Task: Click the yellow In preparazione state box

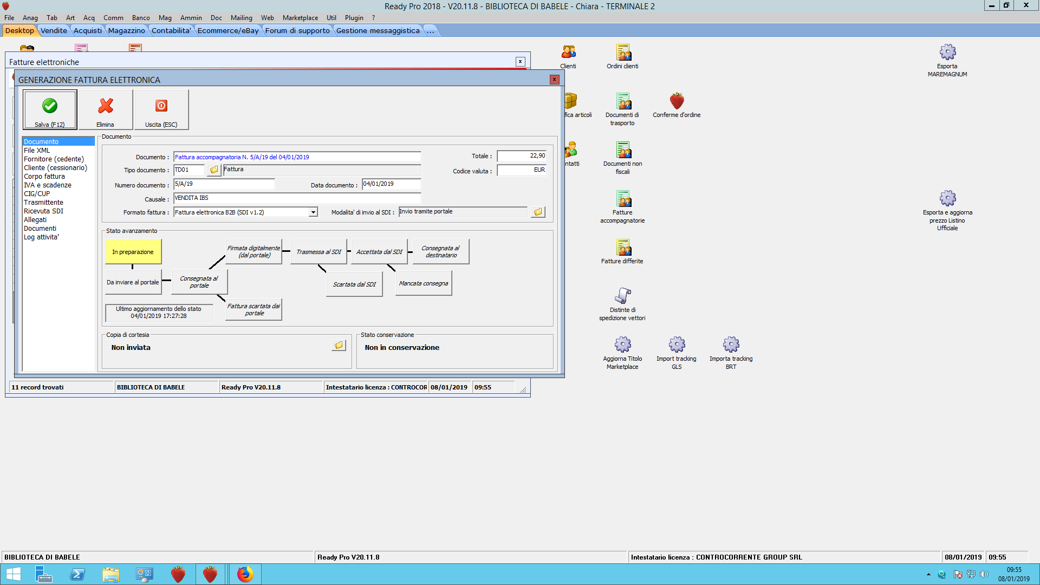Action: [133, 252]
